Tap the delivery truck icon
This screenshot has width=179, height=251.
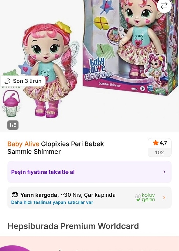[15, 195]
